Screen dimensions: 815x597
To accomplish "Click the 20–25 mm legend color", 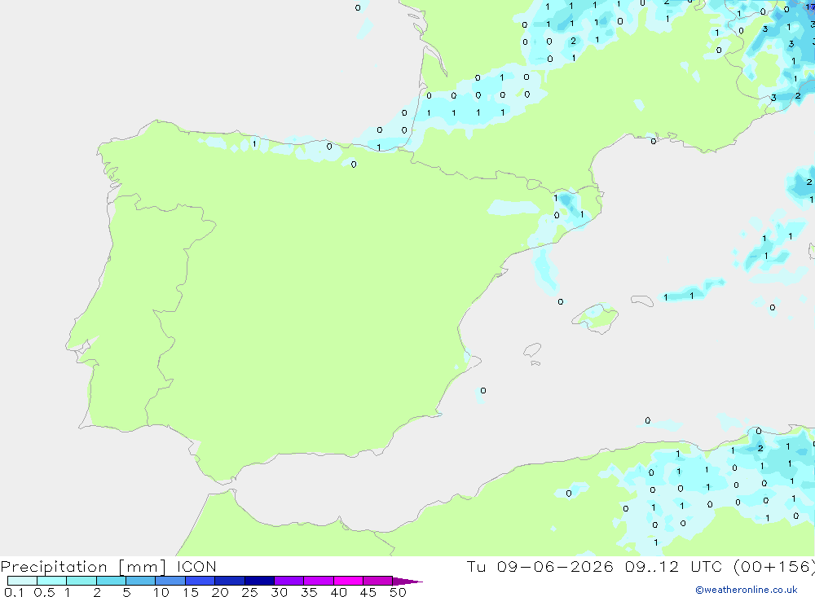I will 230,581.
